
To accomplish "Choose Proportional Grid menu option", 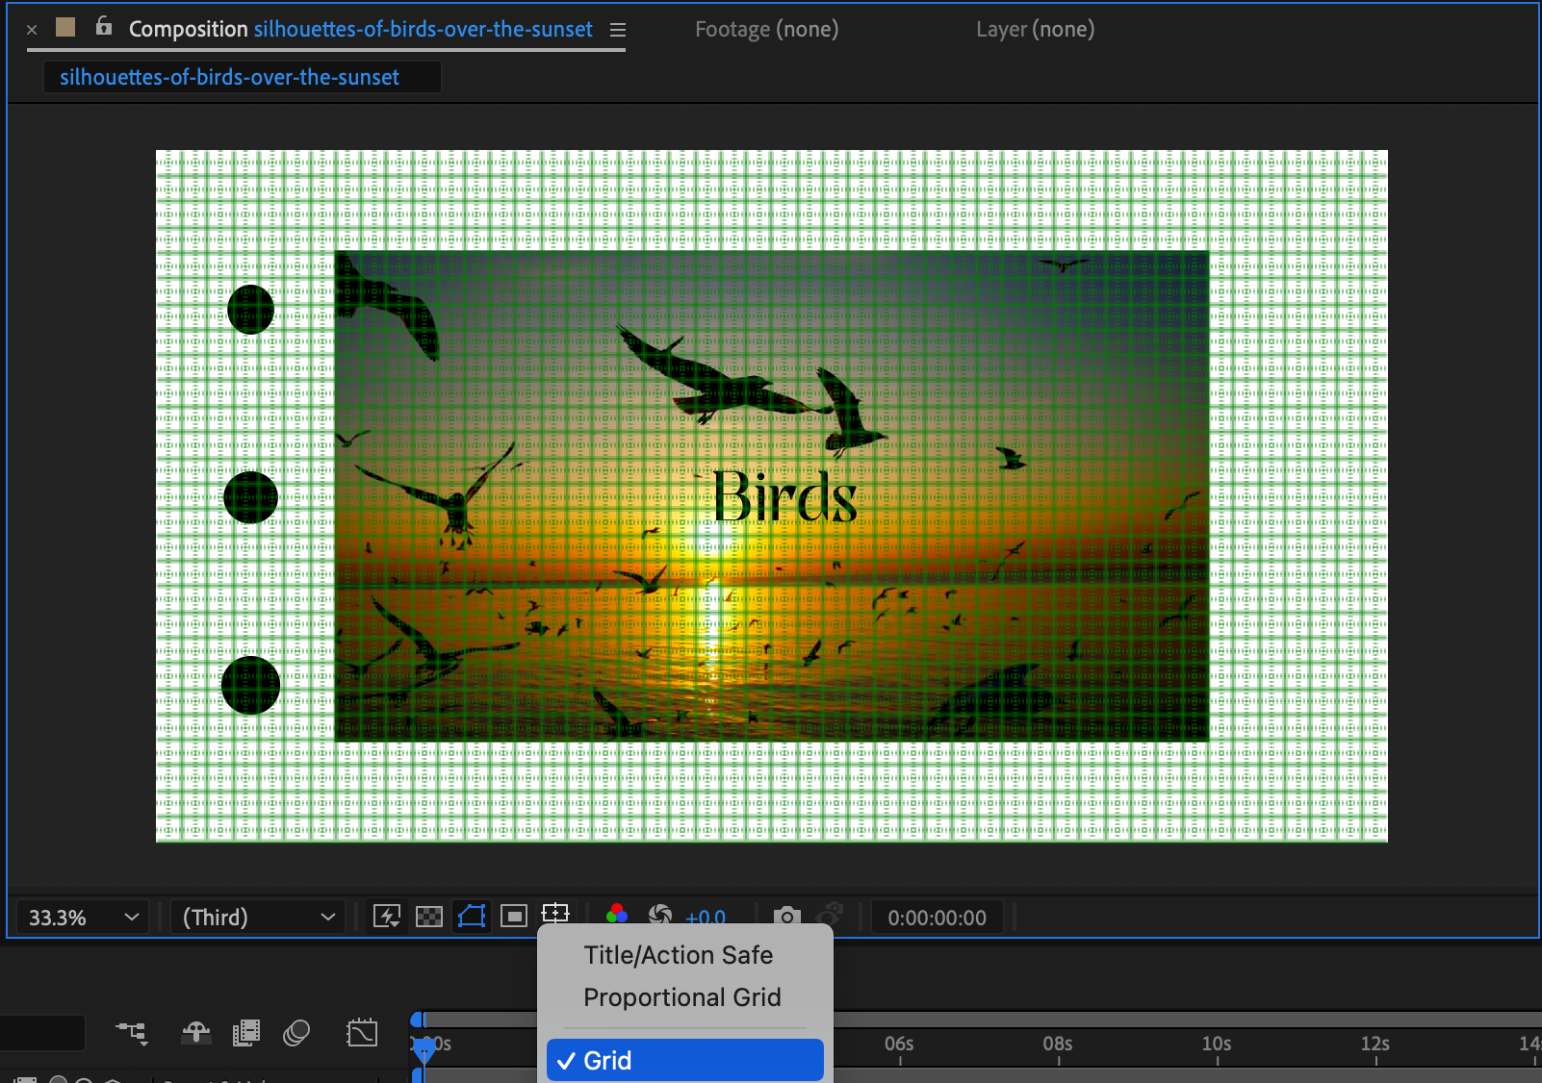I will click(x=681, y=997).
